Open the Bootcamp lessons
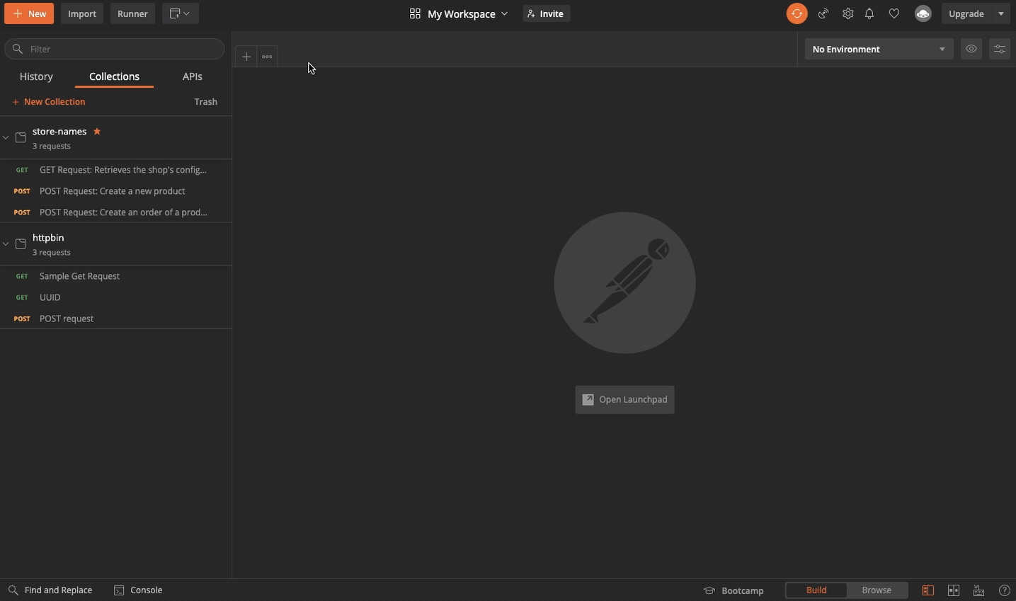Viewport: 1016px width, 601px height. pyautogui.click(x=734, y=590)
